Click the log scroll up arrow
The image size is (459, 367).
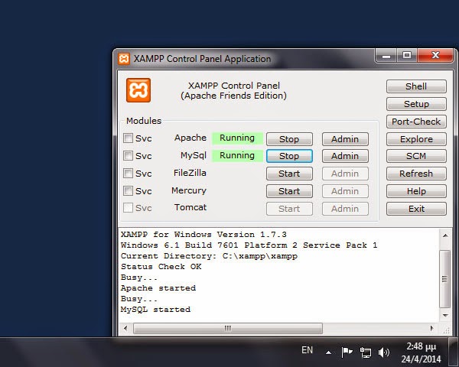pyautogui.click(x=445, y=235)
